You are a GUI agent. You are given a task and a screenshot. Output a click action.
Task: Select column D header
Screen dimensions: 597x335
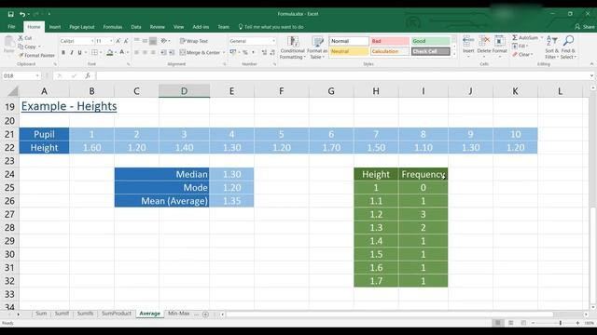coord(185,91)
